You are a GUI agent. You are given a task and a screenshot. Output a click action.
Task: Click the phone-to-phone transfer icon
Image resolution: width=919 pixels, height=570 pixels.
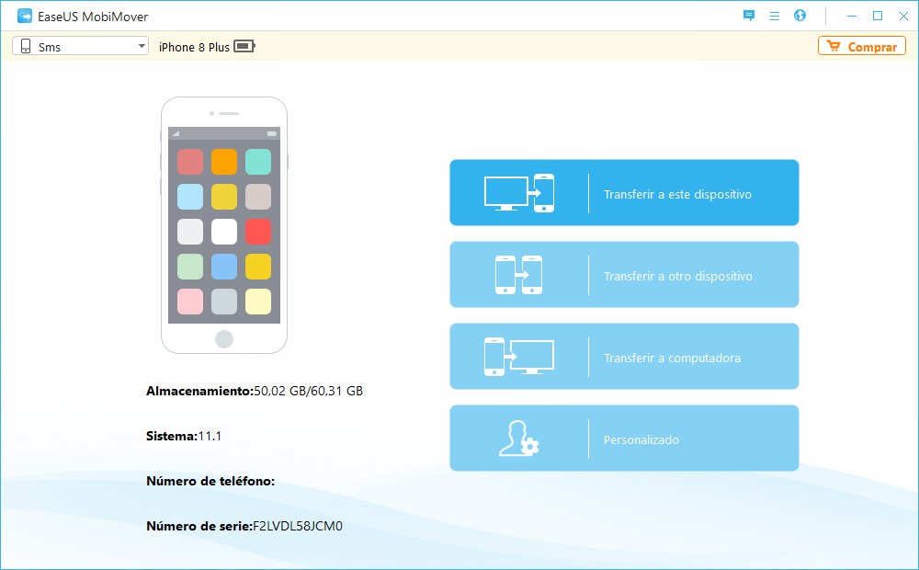[518, 275]
